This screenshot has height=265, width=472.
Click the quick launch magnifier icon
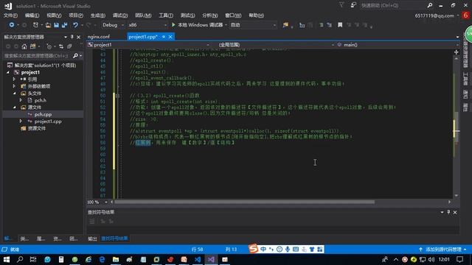[430, 5]
